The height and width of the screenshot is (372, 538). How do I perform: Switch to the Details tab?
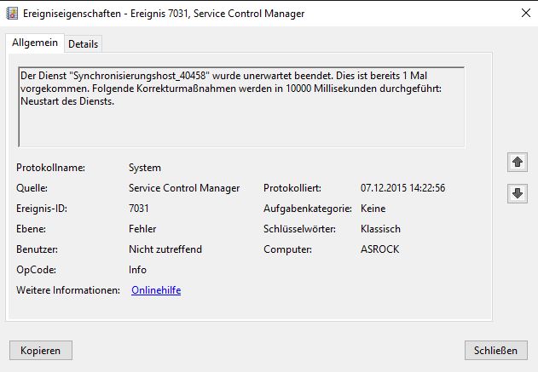tap(83, 44)
